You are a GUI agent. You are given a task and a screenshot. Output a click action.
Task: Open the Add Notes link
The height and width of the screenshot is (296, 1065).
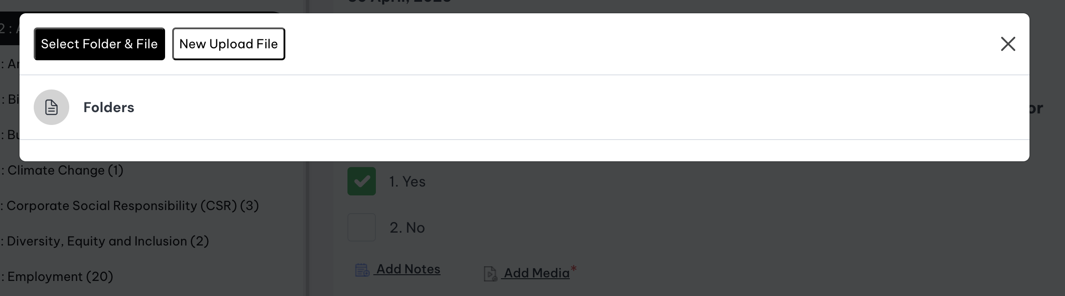point(408,269)
